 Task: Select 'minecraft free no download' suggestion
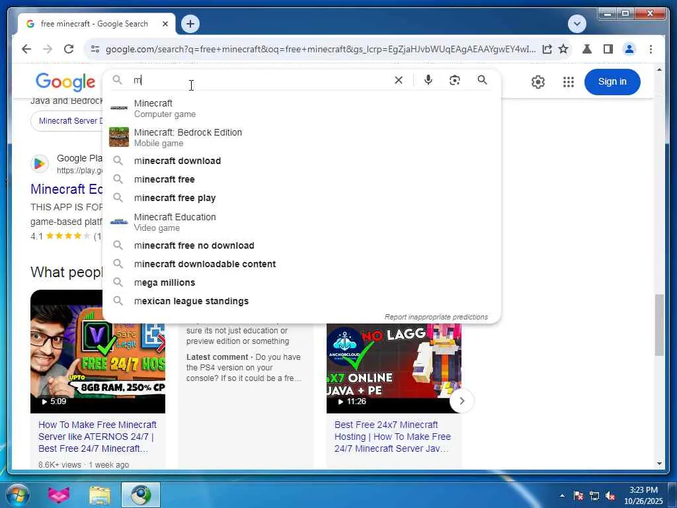pyautogui.click(x=301, y=245)
